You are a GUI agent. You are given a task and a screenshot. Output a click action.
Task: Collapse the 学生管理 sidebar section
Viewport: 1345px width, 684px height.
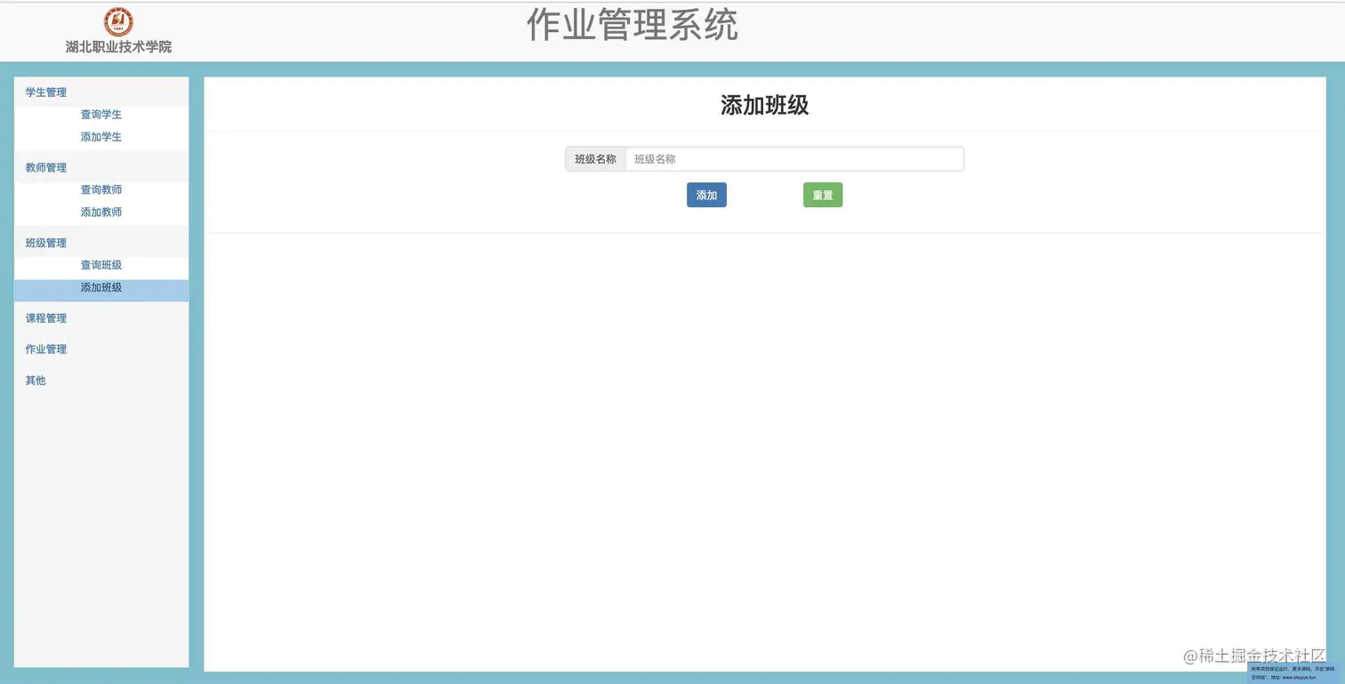(x=45, y=93)
